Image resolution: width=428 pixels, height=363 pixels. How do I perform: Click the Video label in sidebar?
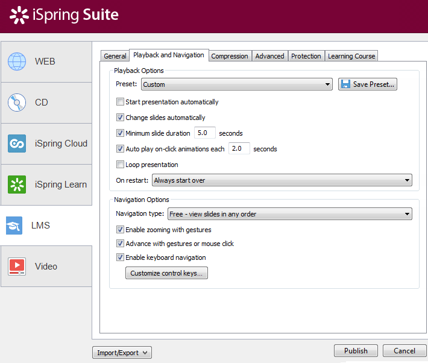click(x=46, y=267)
